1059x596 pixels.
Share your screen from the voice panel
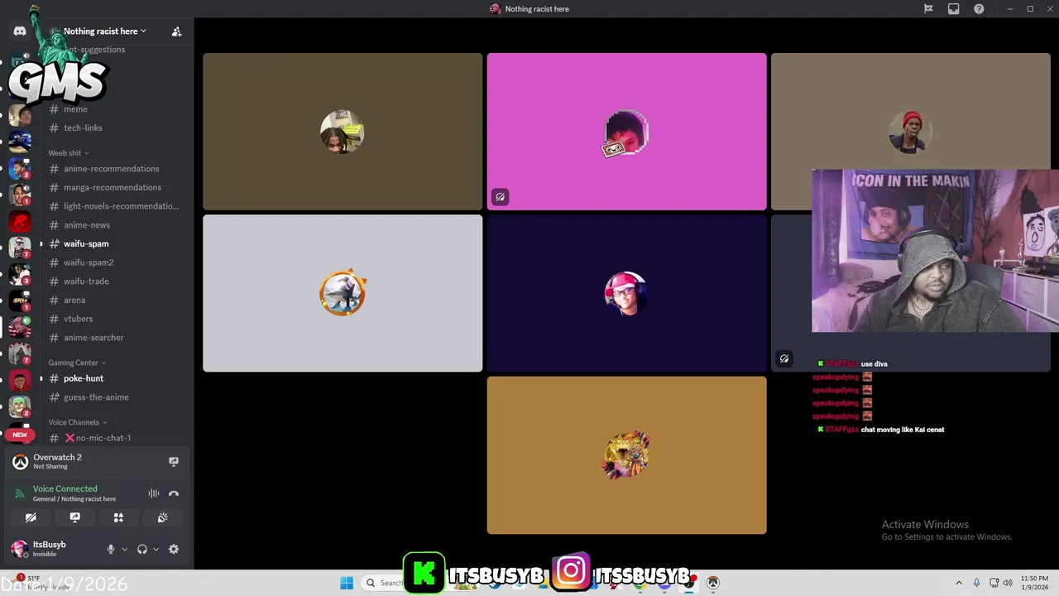point(74,517)
